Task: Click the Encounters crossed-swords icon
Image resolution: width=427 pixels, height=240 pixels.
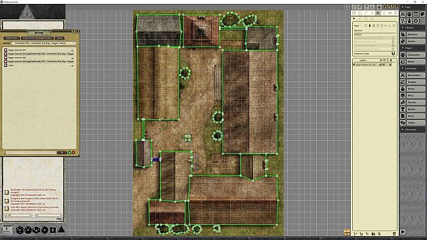Action: point(403,75)
